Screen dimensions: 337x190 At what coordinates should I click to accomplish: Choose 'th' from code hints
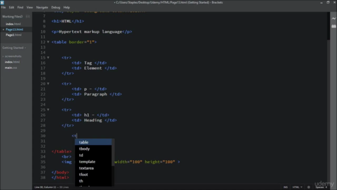(93, 181)
